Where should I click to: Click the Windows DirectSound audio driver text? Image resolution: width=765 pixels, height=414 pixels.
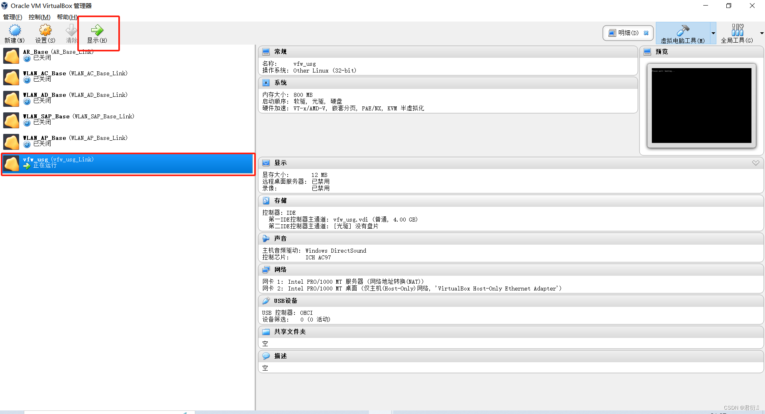[x=336, y=251]
